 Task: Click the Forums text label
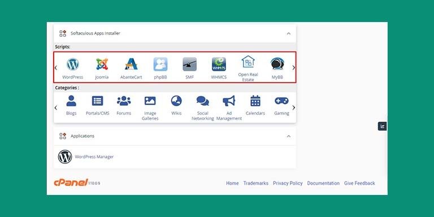pyautogui.click(x=124, y=113)
